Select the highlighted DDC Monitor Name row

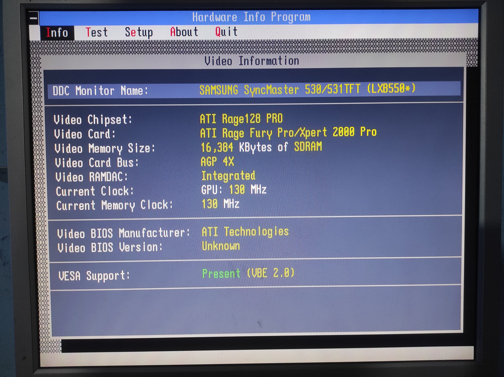pyautogui.click(x=254, y=90)
